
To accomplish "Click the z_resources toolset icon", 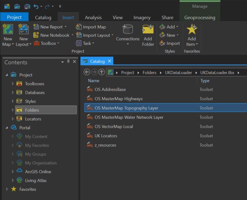I will 90,145.
